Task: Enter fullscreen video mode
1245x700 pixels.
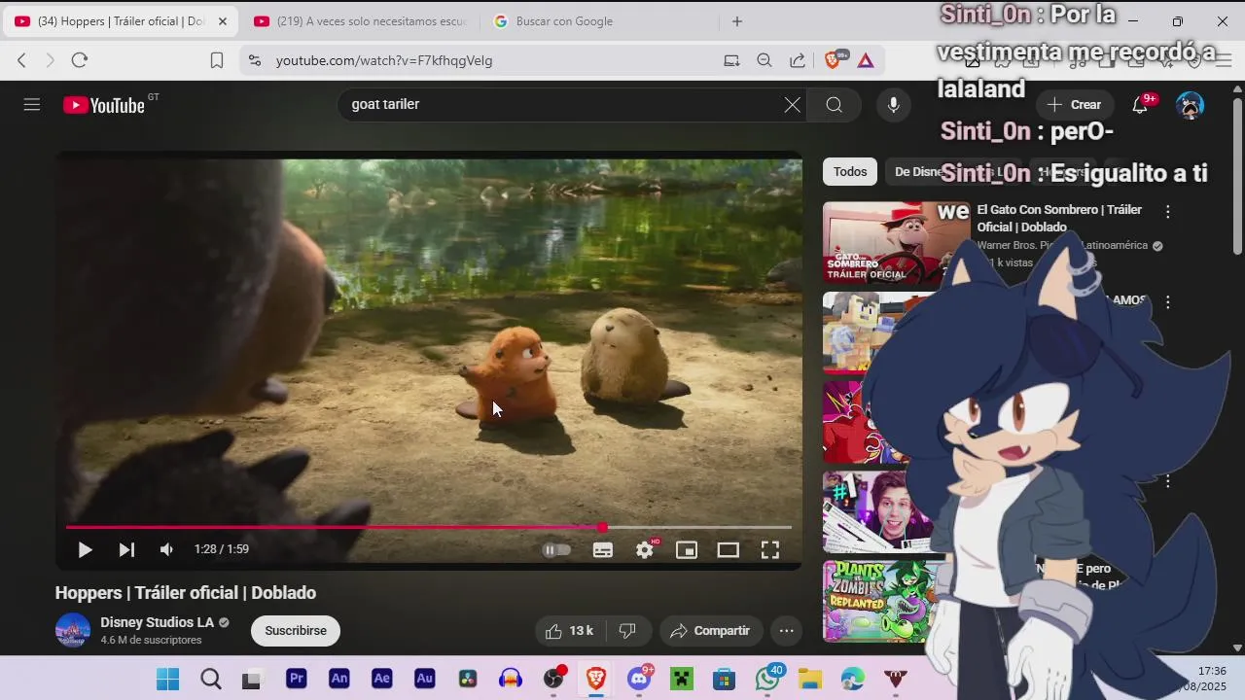Action: pyautogui.click(x=770, y=550)
